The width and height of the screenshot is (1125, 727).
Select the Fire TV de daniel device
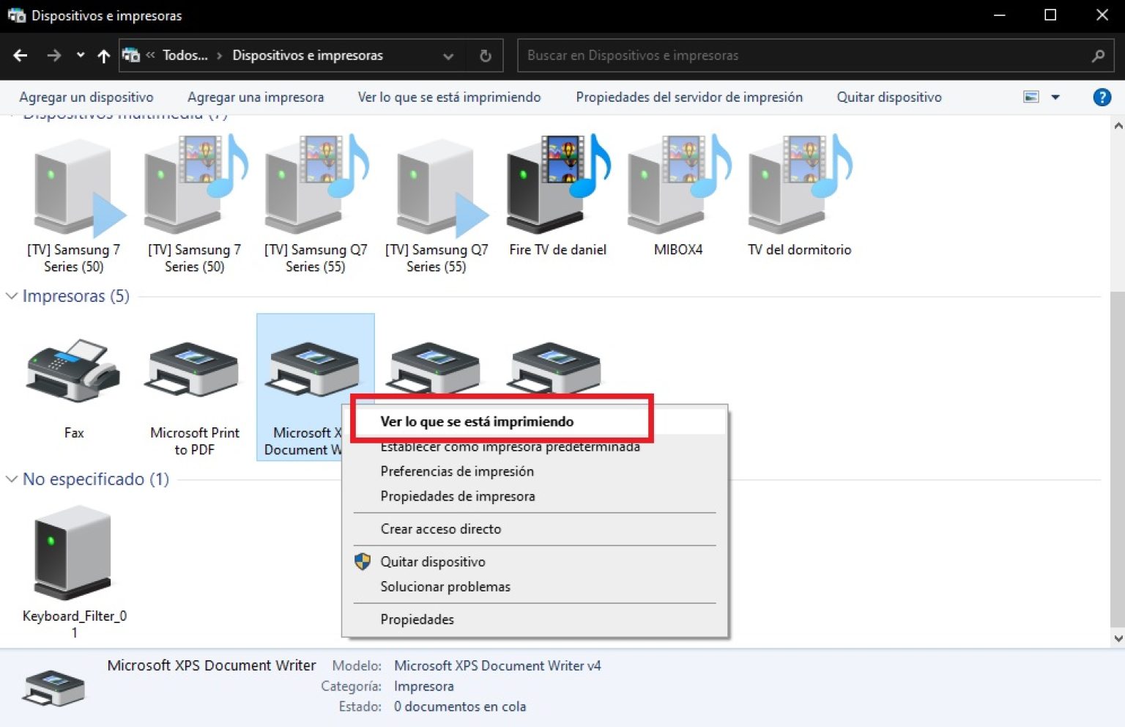557,183
